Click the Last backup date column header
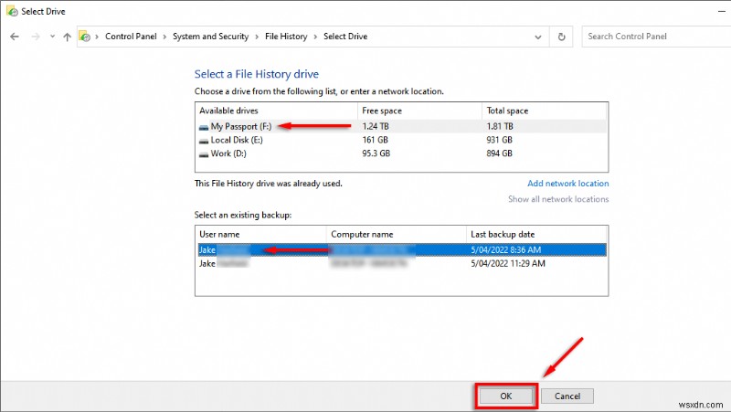731x412 pixels. [x=536, y=235]
